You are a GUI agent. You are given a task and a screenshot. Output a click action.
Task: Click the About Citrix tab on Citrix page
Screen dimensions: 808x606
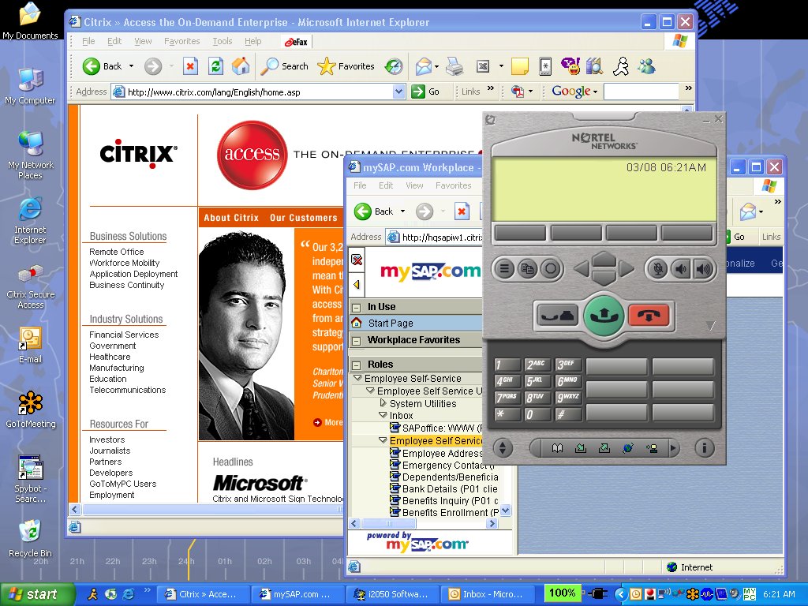coord(231,218)
